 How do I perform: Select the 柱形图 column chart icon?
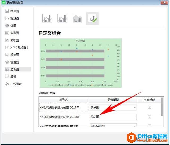[x=7, y=11]
